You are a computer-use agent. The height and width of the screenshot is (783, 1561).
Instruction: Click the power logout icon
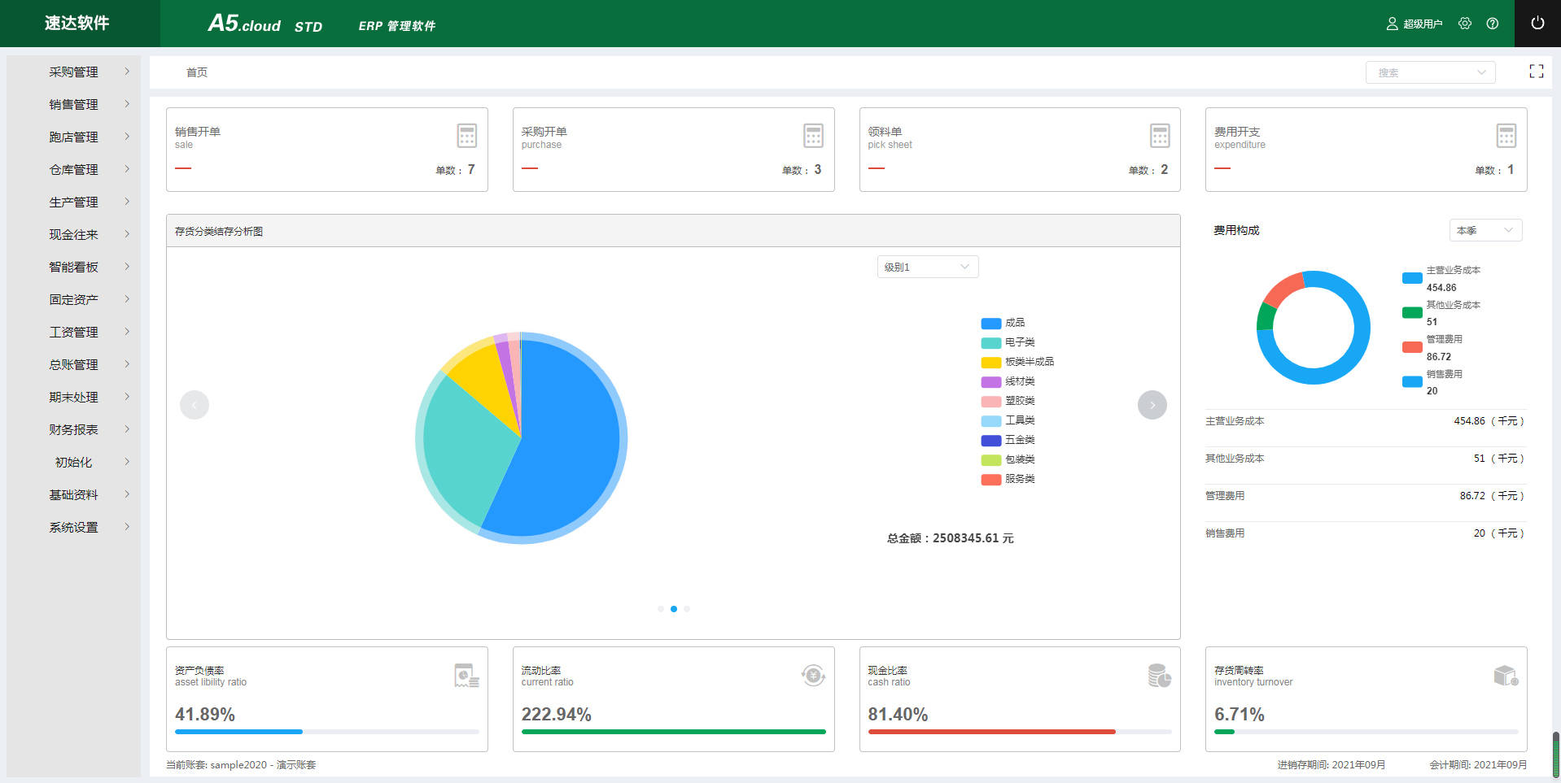pos(1537,24)
